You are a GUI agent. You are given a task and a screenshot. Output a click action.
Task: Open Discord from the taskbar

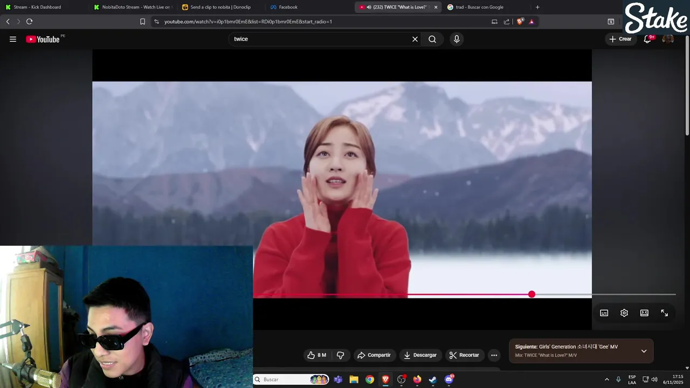(449, 379)
